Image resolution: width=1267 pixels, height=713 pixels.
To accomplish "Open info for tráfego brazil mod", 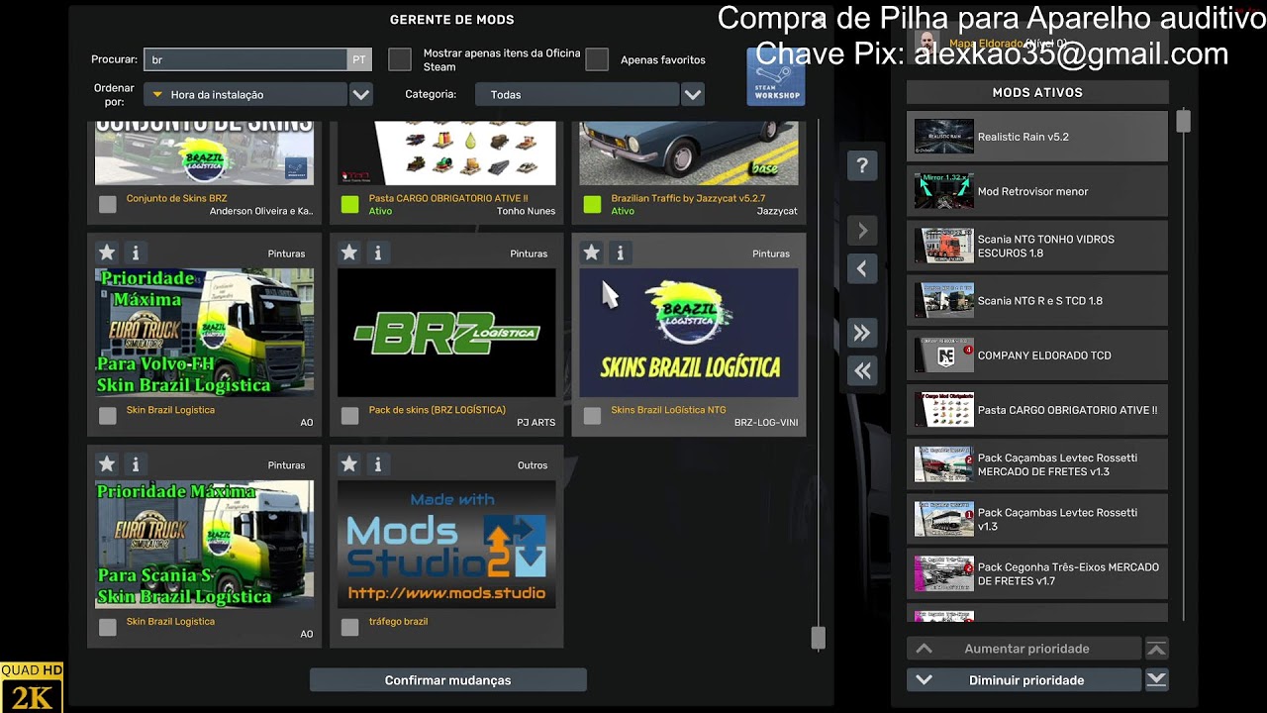I will [x=377, y=463].
